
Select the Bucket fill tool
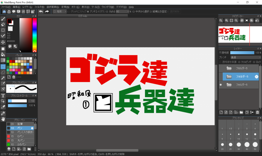[x=3, y=54]
